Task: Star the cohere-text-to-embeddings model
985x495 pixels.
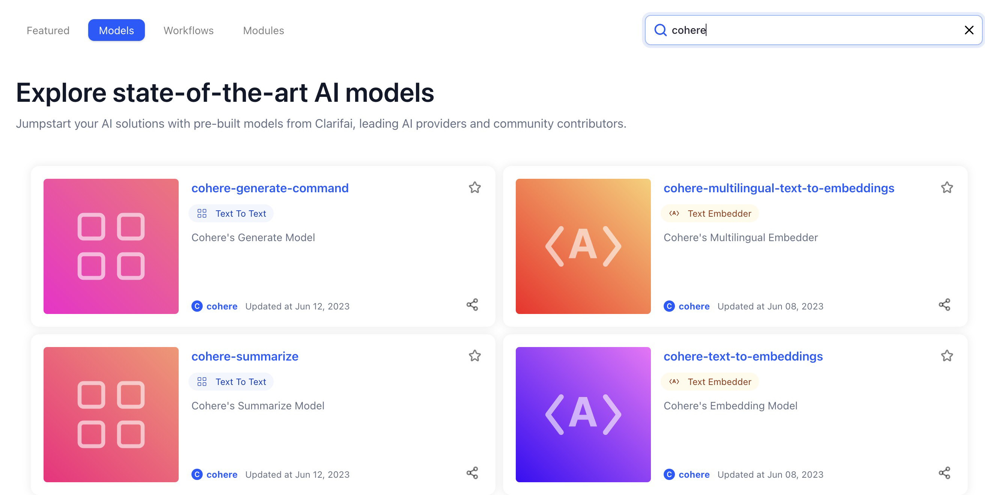Action: click(946, 356)
